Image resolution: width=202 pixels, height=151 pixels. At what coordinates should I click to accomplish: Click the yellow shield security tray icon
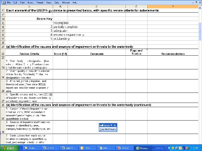point(173,148)
